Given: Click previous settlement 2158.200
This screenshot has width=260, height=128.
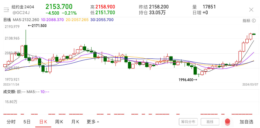Looking at the screenshot, I should pos(159,7).
